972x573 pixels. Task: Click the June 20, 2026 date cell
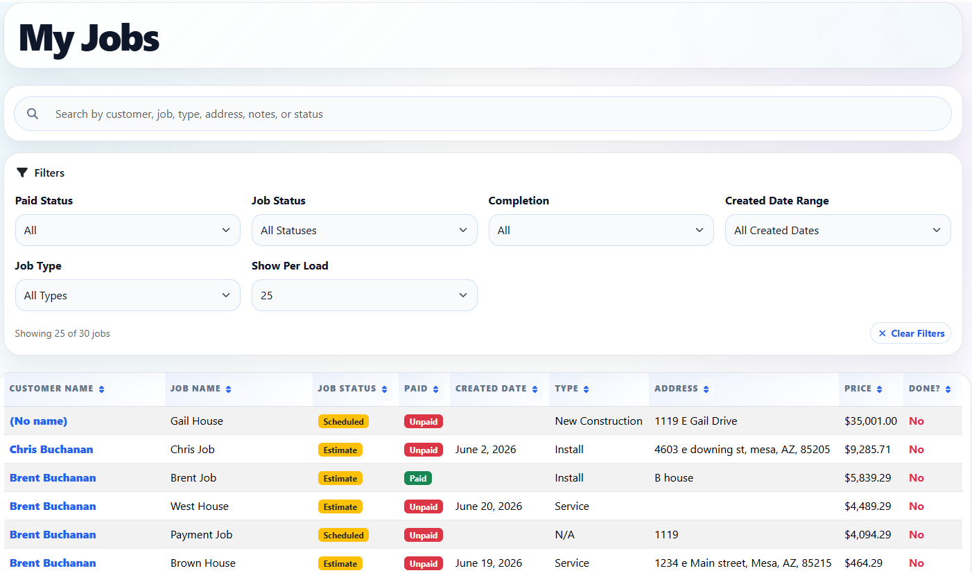coord(489,506)
